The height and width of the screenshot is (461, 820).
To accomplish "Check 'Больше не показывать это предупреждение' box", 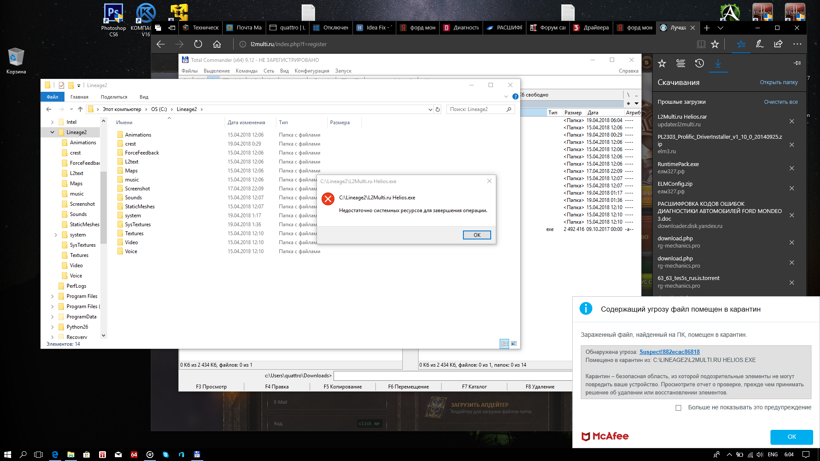I will click(678, 408).
